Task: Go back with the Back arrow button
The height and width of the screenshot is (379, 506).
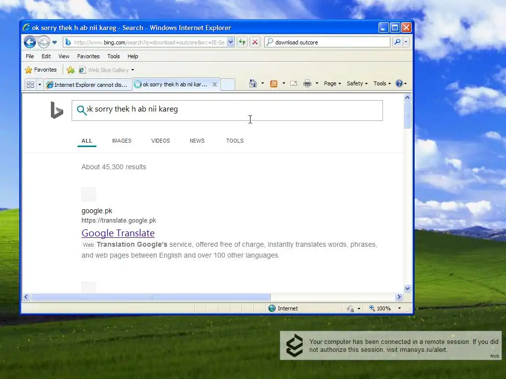Action: pos(30,42)
